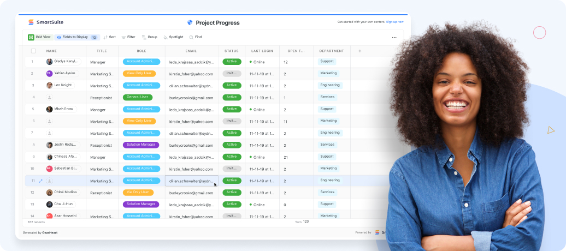Click Active status in row 1
Image resolution: width=566 pixels, height=251 pixels.
coord(232,62)
